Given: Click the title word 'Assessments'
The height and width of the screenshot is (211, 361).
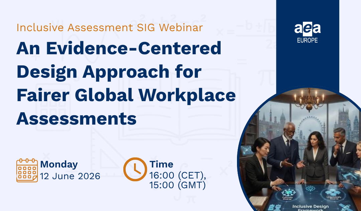Looking at the screenshot, I should 77,119.
